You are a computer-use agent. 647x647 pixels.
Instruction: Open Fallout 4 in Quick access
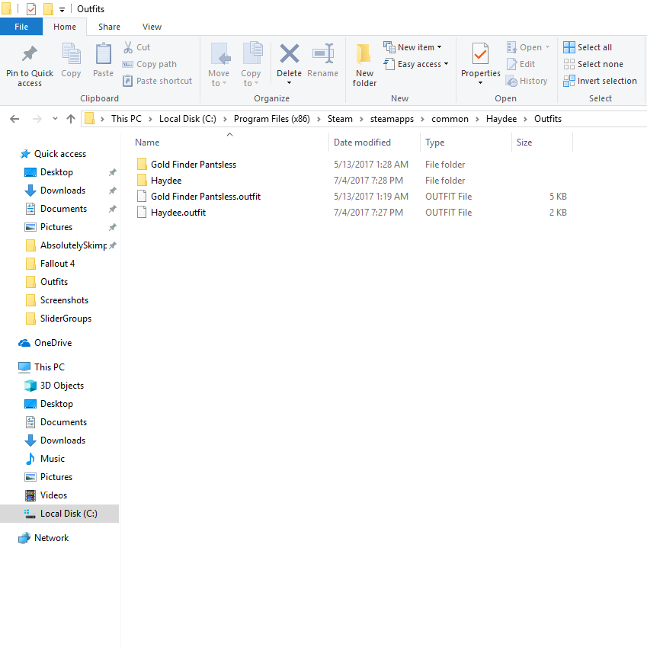pyautogui.click(x=57, y=264)
